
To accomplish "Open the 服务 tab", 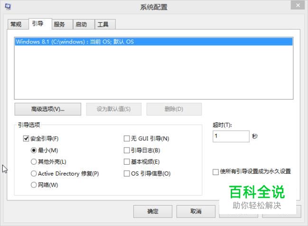I will point(62,24).
